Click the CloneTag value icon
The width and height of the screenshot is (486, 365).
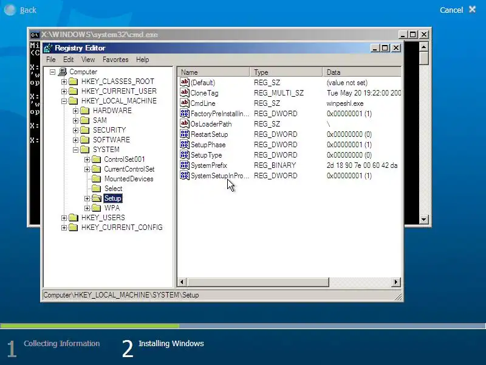[185, 92]
